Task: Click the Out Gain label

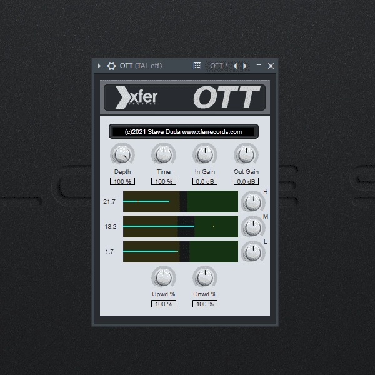Action: tap(246, 172)
